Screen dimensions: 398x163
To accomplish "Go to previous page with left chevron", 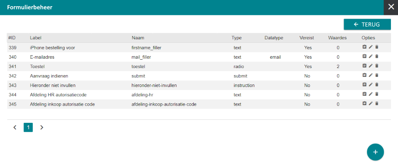I will pyautogui.click(x=15, y=128).
